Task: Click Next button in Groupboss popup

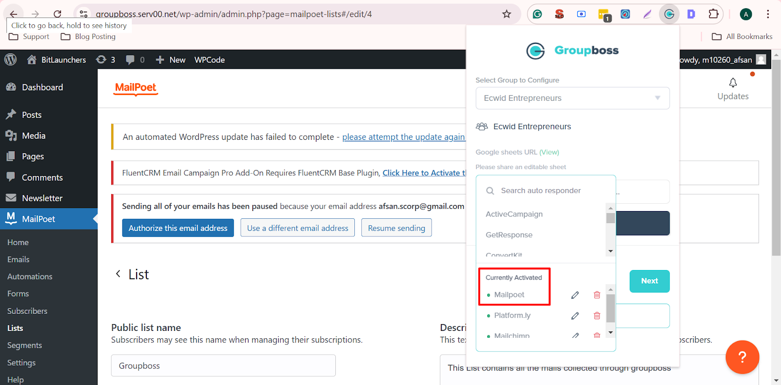Action: pos(649,281)
